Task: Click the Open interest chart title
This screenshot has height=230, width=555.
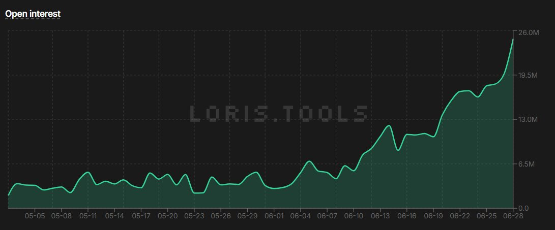Action: [x=33, y=14]
